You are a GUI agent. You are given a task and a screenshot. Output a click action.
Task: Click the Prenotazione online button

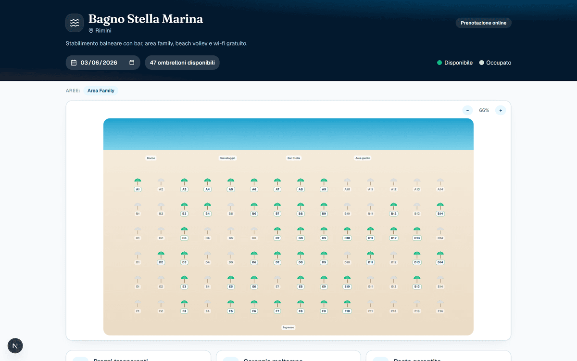point(483,23)
